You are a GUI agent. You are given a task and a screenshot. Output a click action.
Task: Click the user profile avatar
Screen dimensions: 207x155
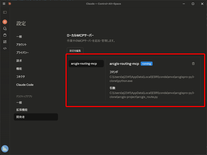5,149
